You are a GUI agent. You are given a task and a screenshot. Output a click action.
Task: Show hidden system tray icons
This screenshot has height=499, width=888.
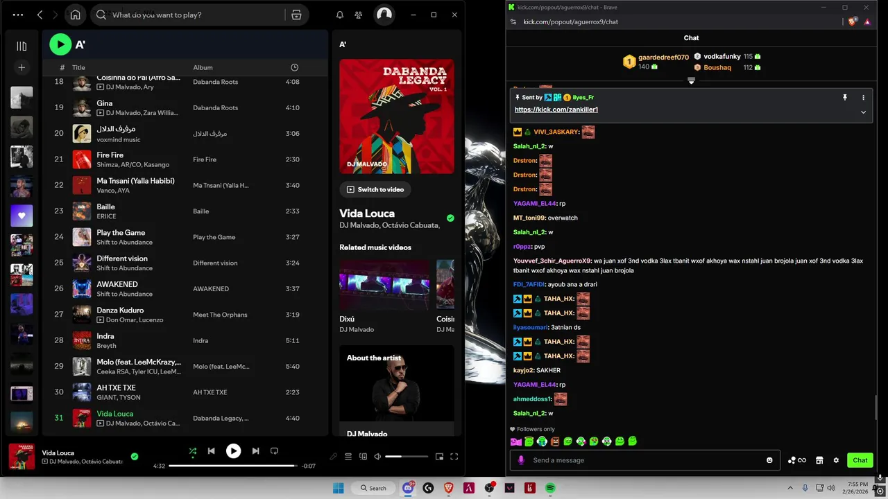pos(789,488)
